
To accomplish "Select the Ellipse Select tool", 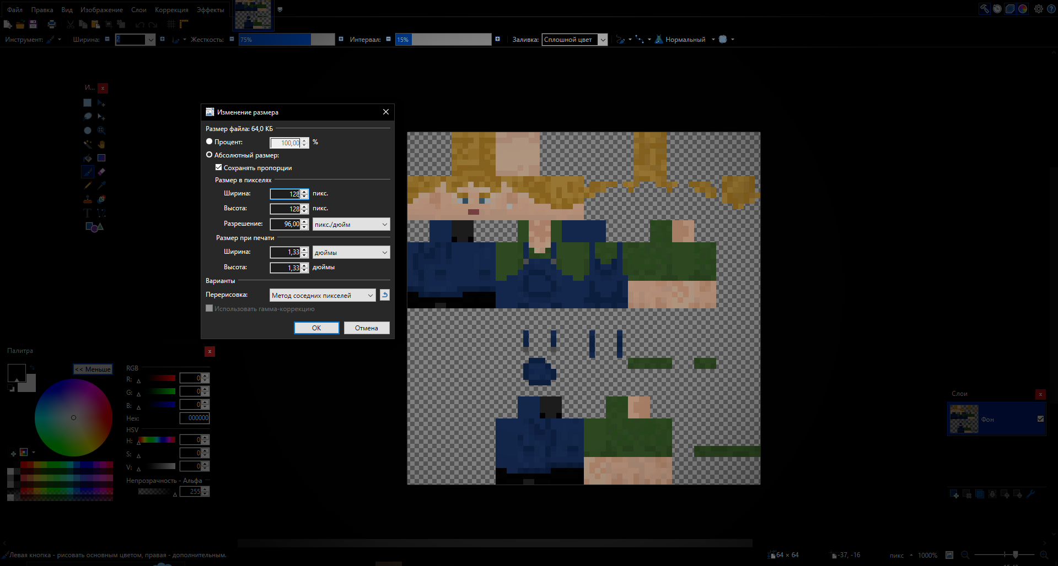I will [87, 130].
